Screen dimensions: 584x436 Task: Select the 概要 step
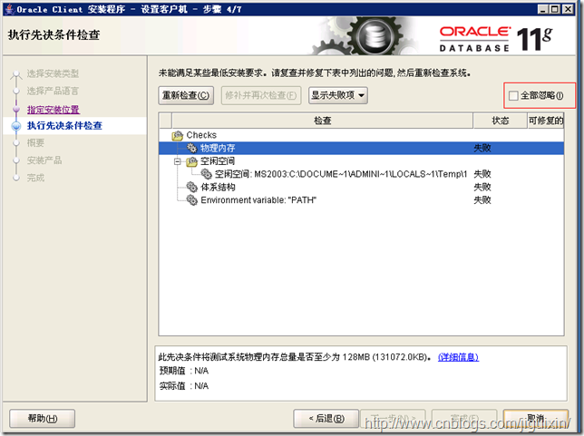[35, 142]
